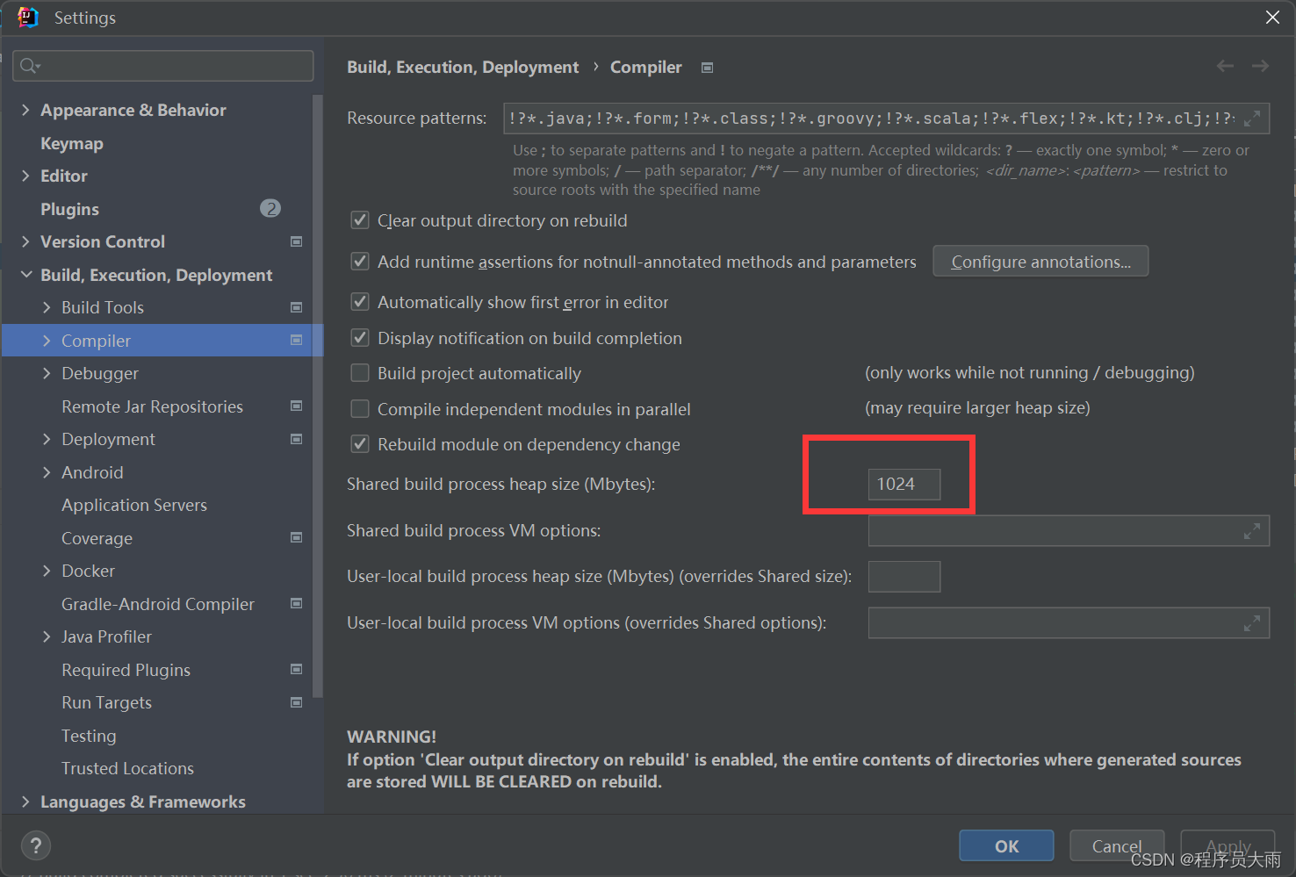The height and width of the screenshot is (877, 1296).
Task: Click the project-level icon next to Version Control
Action: pyautogui.click(x=297, y=241)
